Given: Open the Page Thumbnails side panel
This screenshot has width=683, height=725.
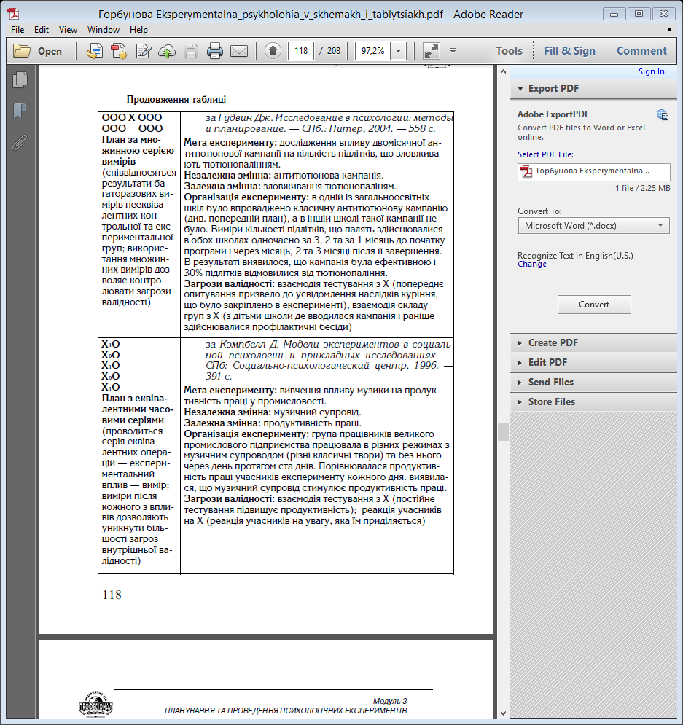Looking at the screenshot, I should pos(20,80).
